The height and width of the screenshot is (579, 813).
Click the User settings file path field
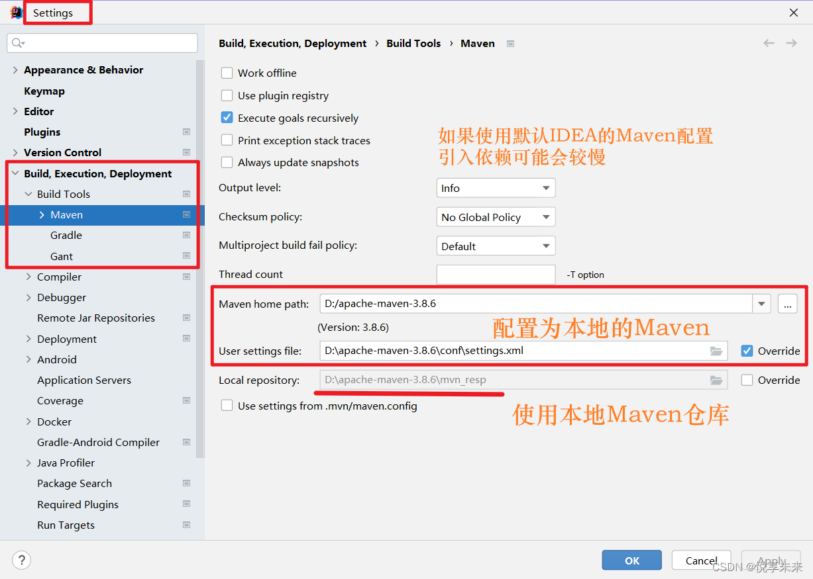point(523,351)
